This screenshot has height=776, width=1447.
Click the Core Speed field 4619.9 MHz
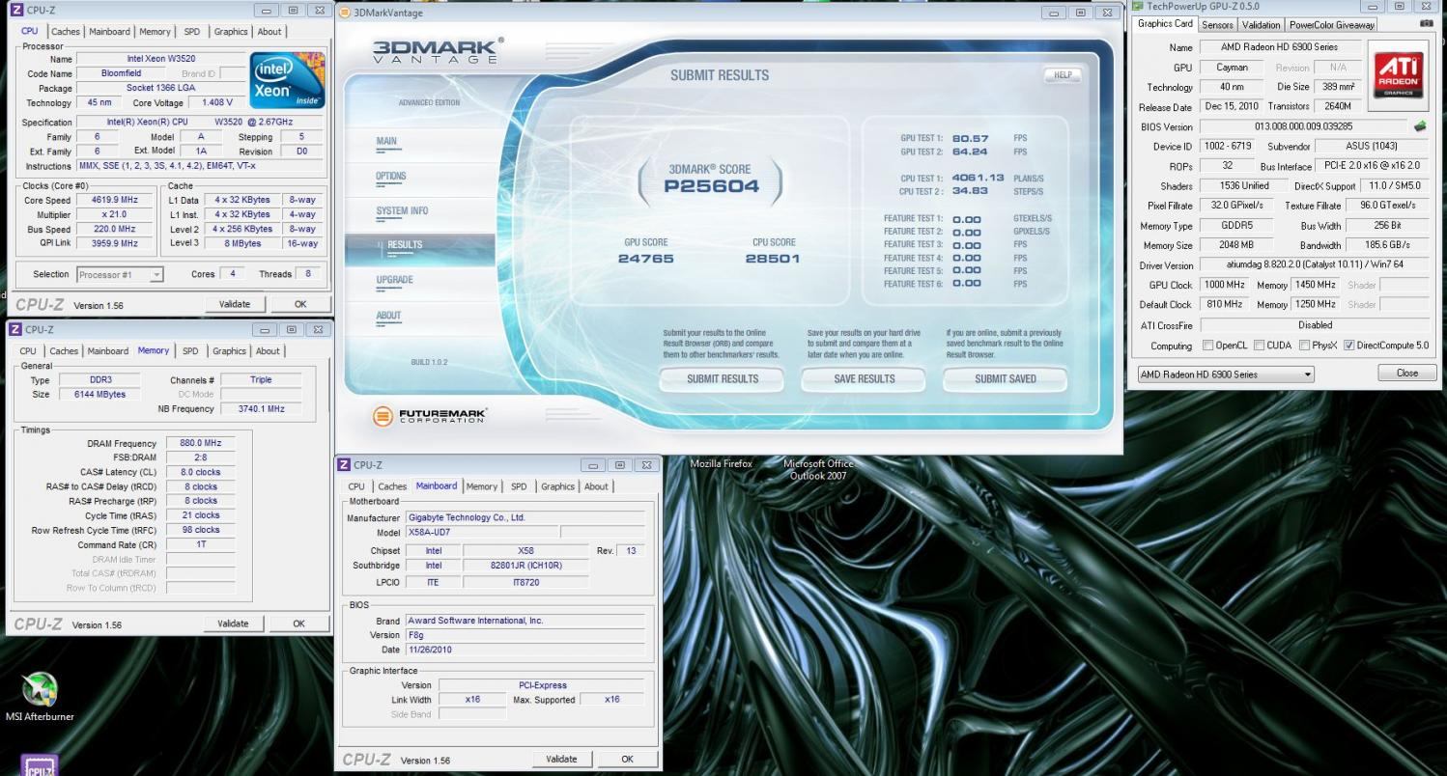pos(116,200)
